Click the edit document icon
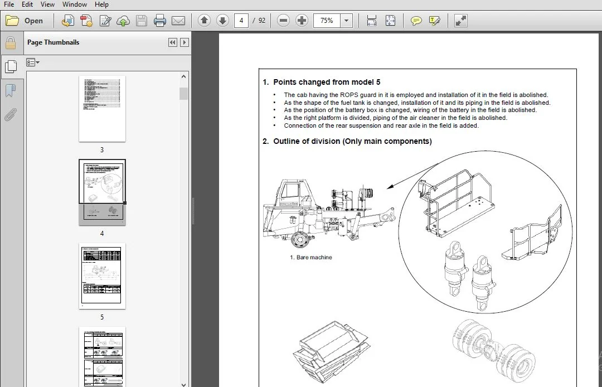The width and height of the screenshot is (602, 387). [105, 21]
